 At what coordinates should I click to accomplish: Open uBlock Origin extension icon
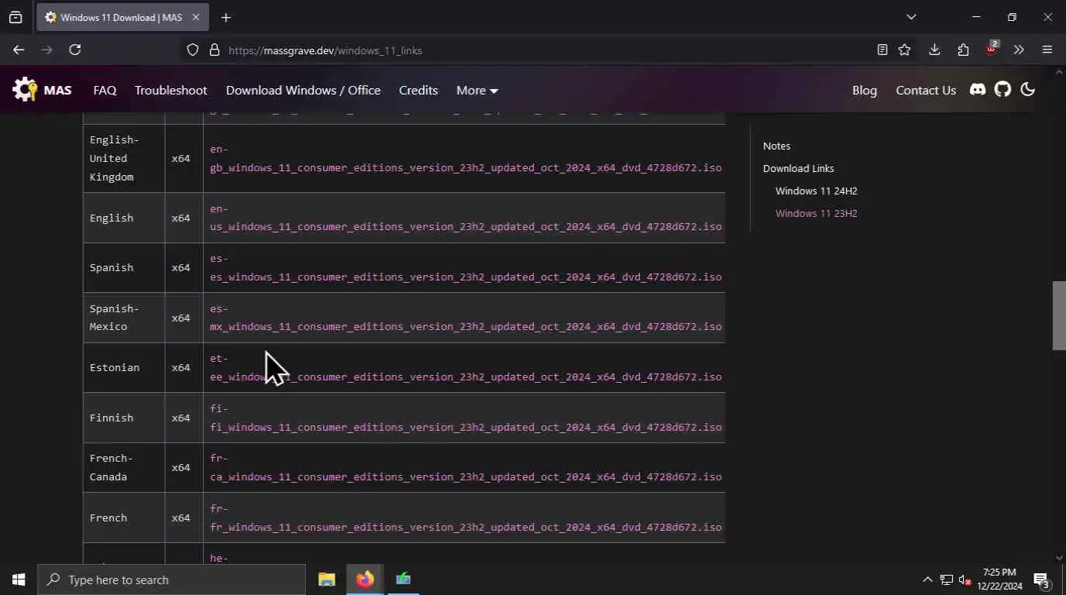(991, 49)
